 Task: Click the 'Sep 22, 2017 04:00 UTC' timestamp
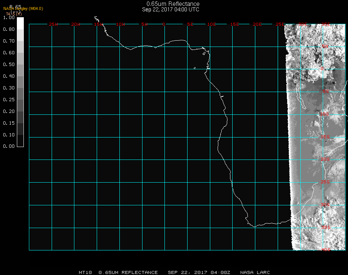pos(171,10)
